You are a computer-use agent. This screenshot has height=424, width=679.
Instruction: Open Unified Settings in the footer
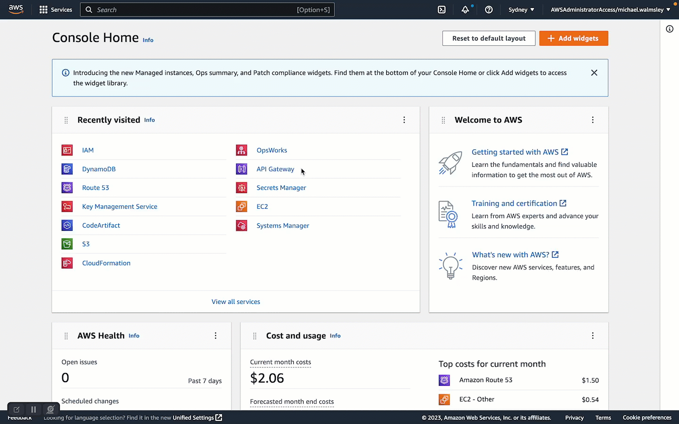point(197,417)
